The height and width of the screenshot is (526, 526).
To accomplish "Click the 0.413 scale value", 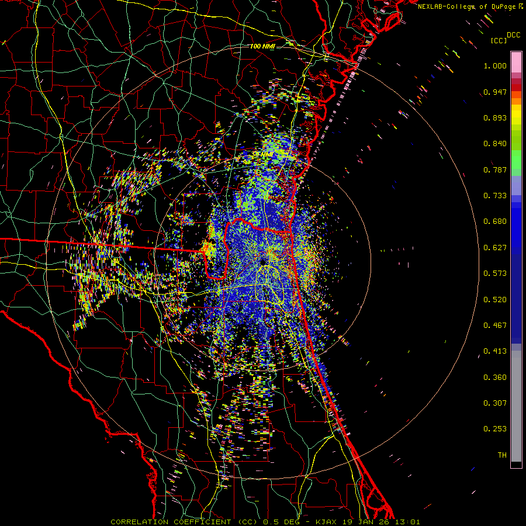I will (495, 351).
